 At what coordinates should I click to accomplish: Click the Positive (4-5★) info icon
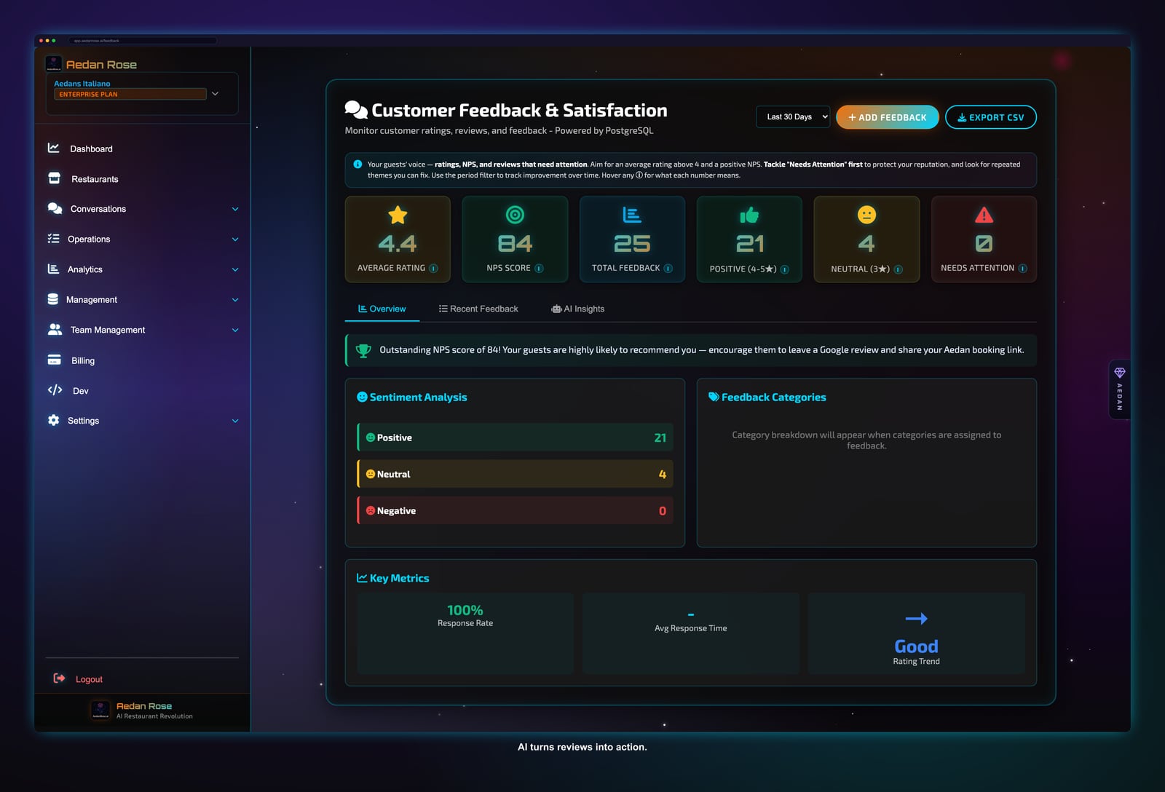784,269
